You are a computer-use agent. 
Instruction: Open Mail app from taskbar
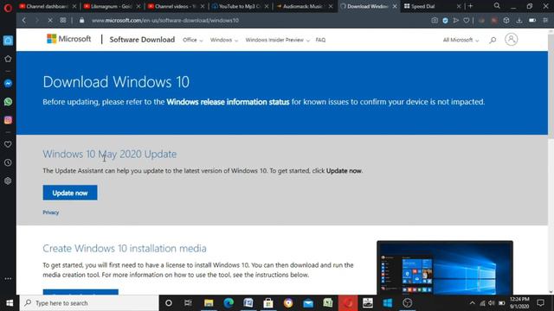pyautogui.click(x=308, y=303)
